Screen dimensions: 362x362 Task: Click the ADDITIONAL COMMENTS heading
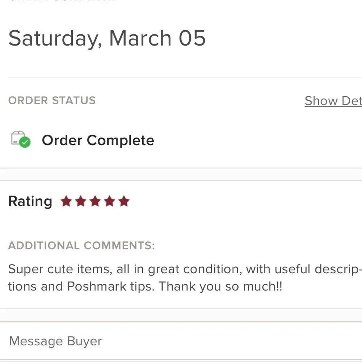pos(81,245)
